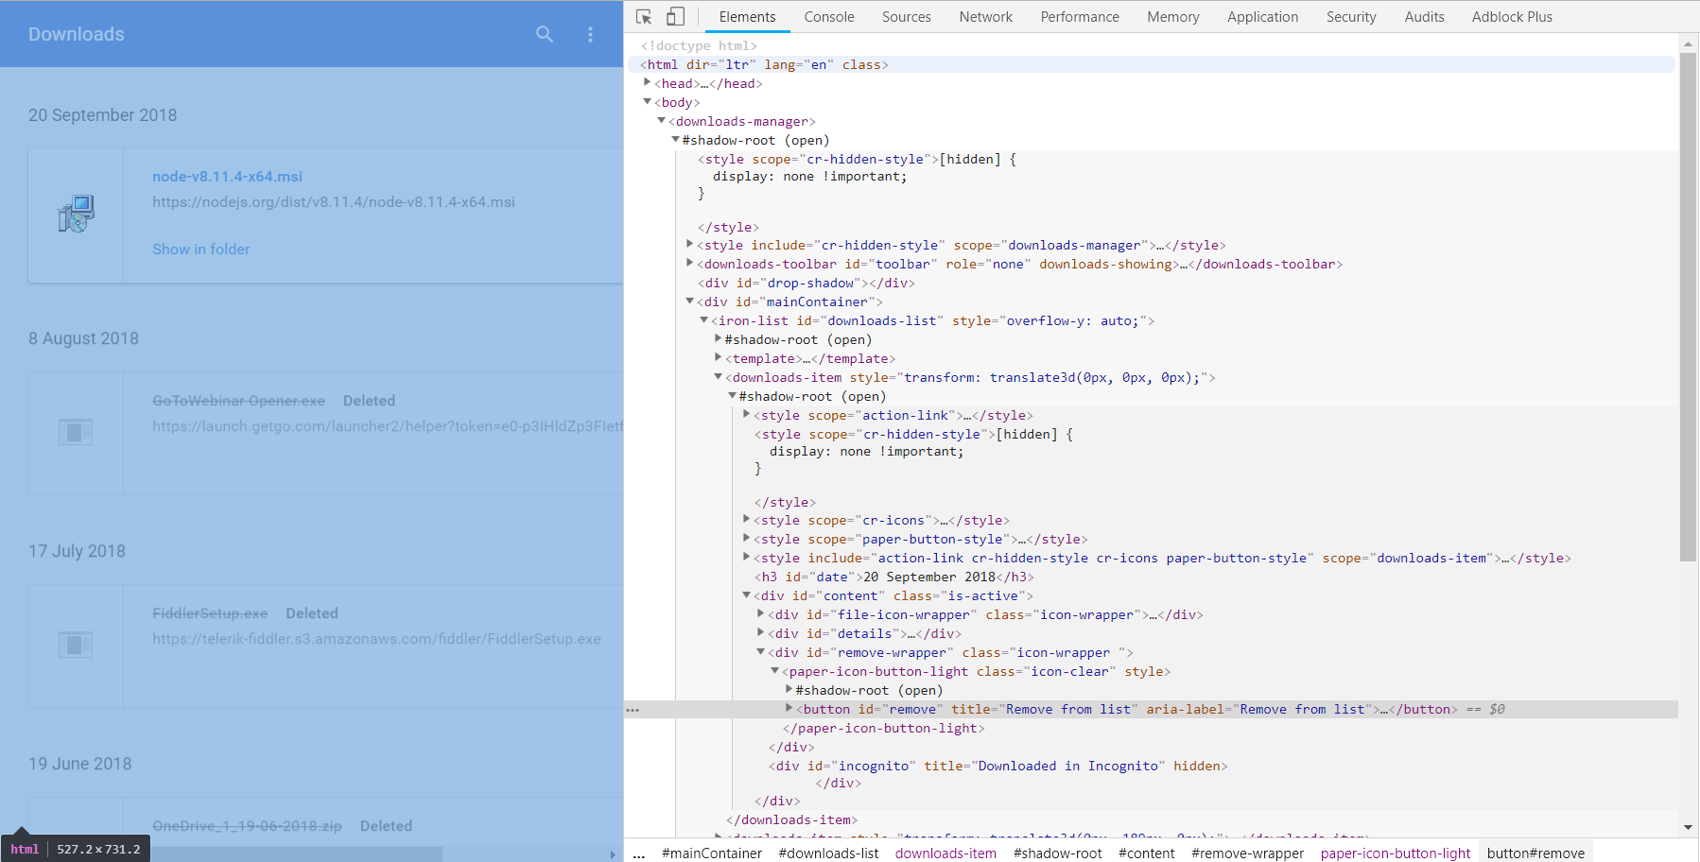The width and height of the screenshot is (1700, 862).
Task: Switch to the Console tab
Action: click(828, 16)
